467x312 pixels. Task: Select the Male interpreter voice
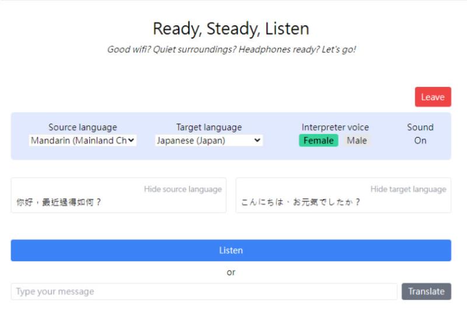357,141
